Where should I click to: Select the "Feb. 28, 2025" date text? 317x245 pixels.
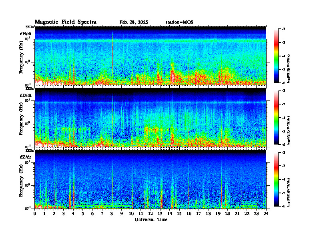tap(134, 22)
